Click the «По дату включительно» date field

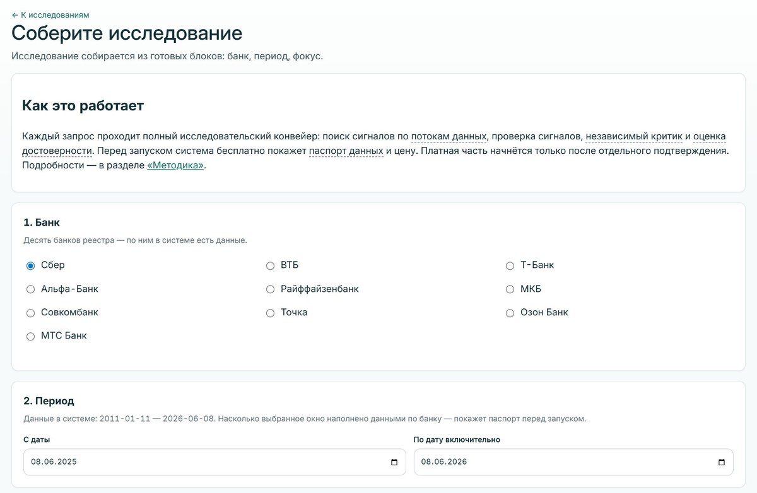(573, 461)
